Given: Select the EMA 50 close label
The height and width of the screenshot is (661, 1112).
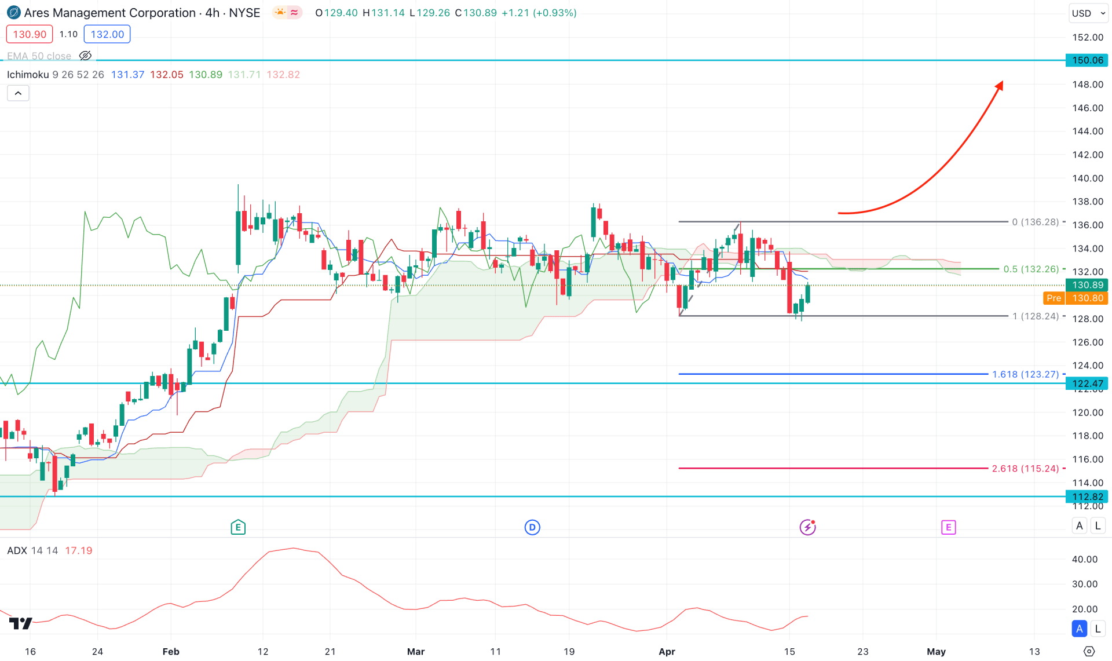Looking at the screenshot, I should (x=39, y=56).
